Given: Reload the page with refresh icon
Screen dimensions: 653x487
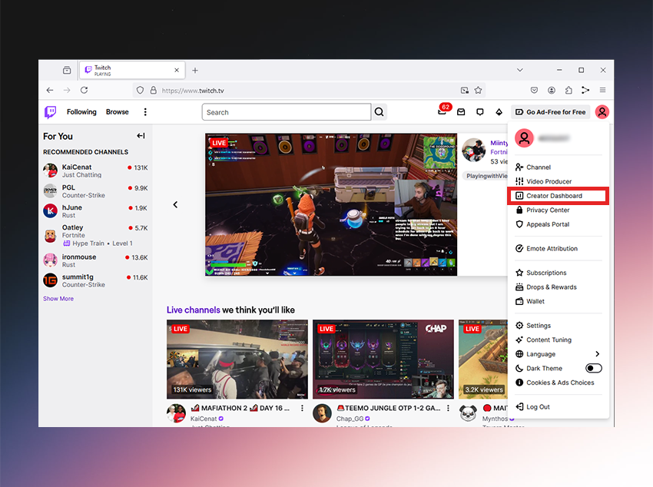Looking at the screenshot, I should click(85, 90).
